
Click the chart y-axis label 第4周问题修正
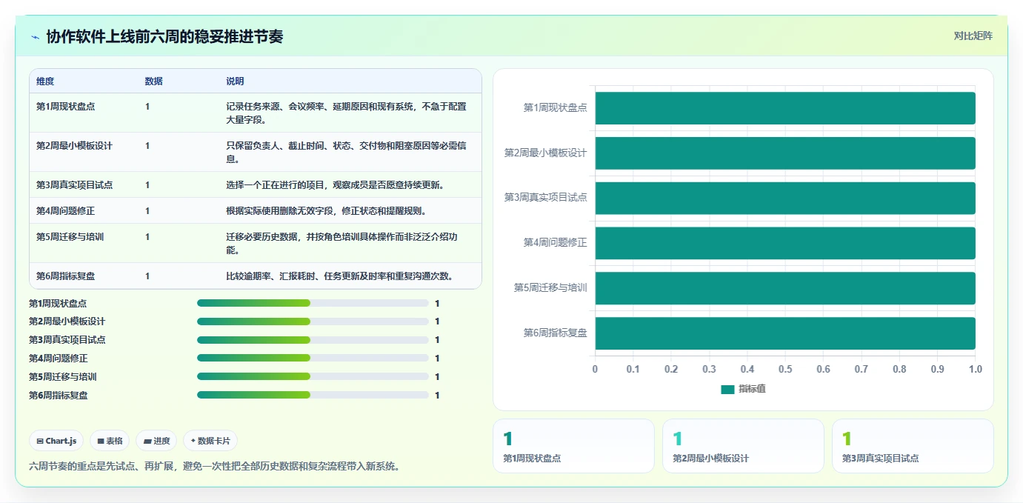(556, 243)
